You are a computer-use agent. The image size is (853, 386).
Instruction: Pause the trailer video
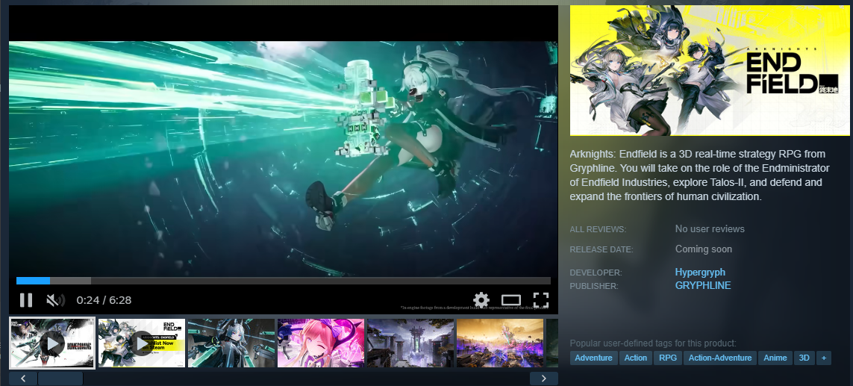pyautogui.click(x=25, y=300)
